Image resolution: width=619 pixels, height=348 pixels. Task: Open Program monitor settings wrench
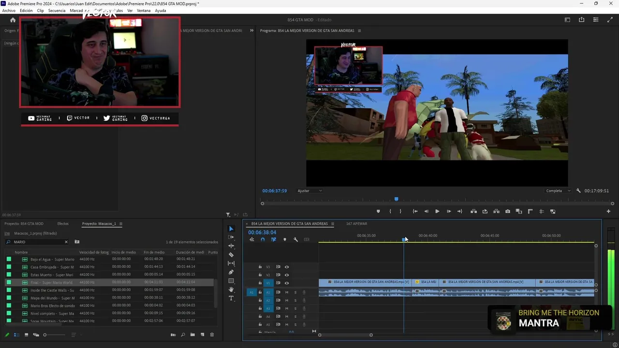pyautogui.click(x=578, y=191)
